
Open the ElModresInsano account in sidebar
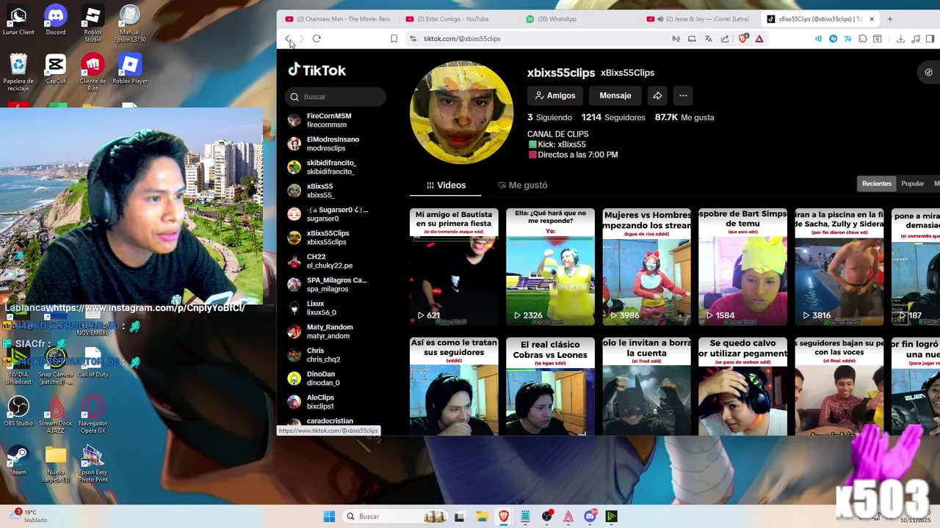pos(334,144)
